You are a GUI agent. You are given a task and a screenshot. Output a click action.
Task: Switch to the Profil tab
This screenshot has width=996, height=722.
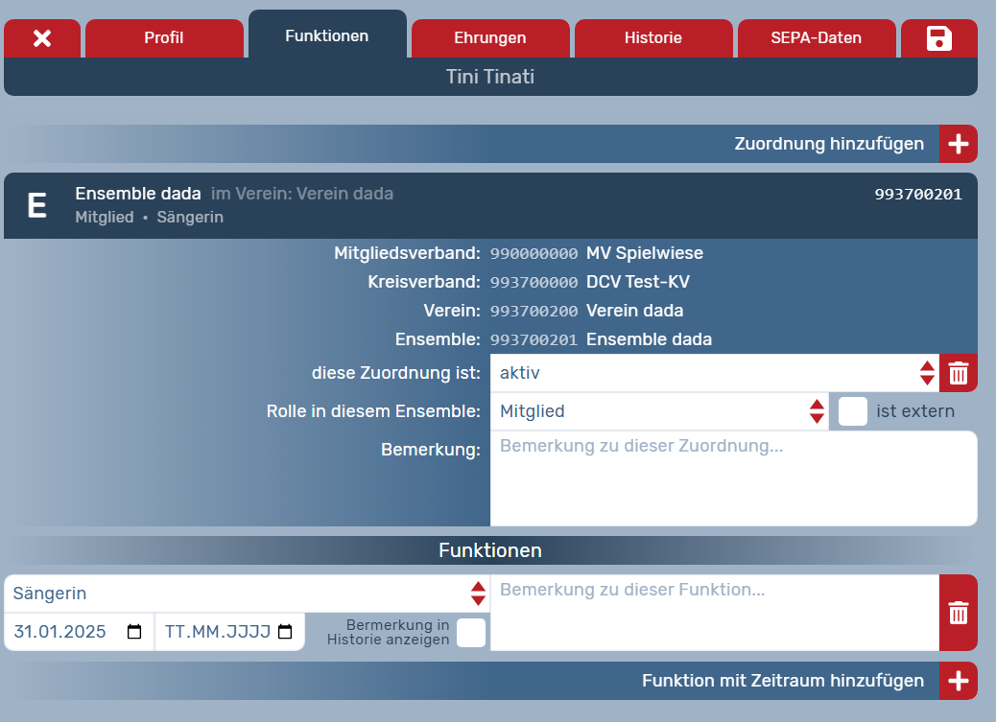[164, 38]
